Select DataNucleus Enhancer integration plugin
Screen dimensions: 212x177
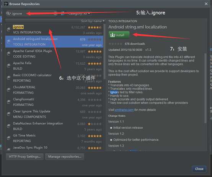point(54,126)
